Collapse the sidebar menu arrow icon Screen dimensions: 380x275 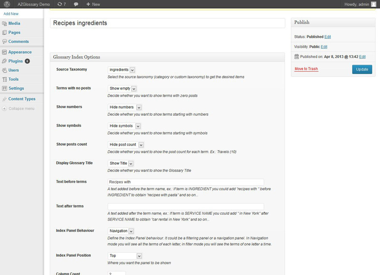click(x=4, y=109)
